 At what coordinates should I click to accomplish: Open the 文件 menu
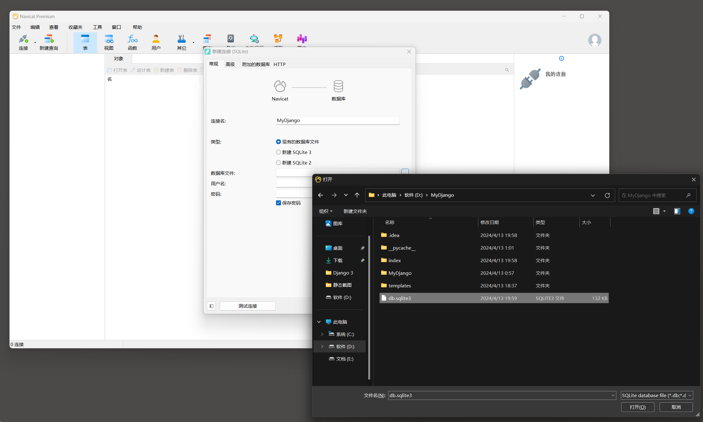[x=16, y=27]
